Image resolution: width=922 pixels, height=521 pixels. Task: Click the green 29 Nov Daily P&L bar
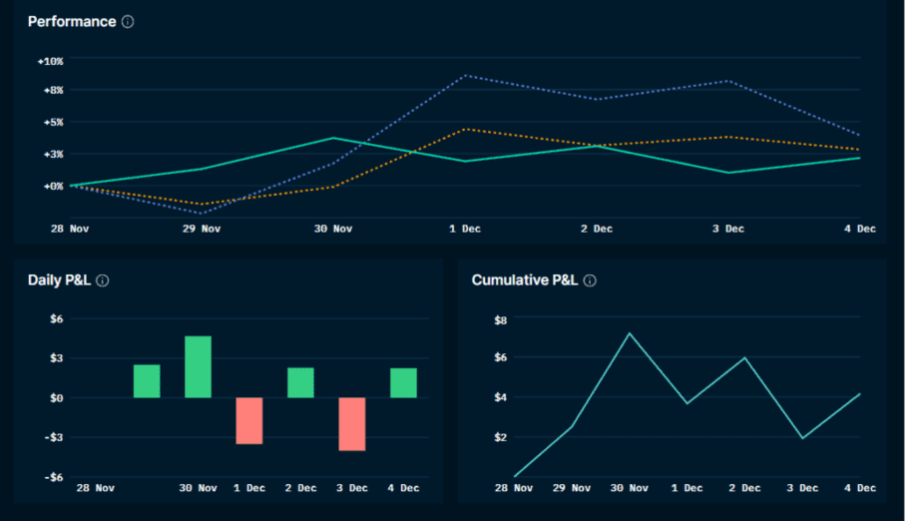coord(147,380)
